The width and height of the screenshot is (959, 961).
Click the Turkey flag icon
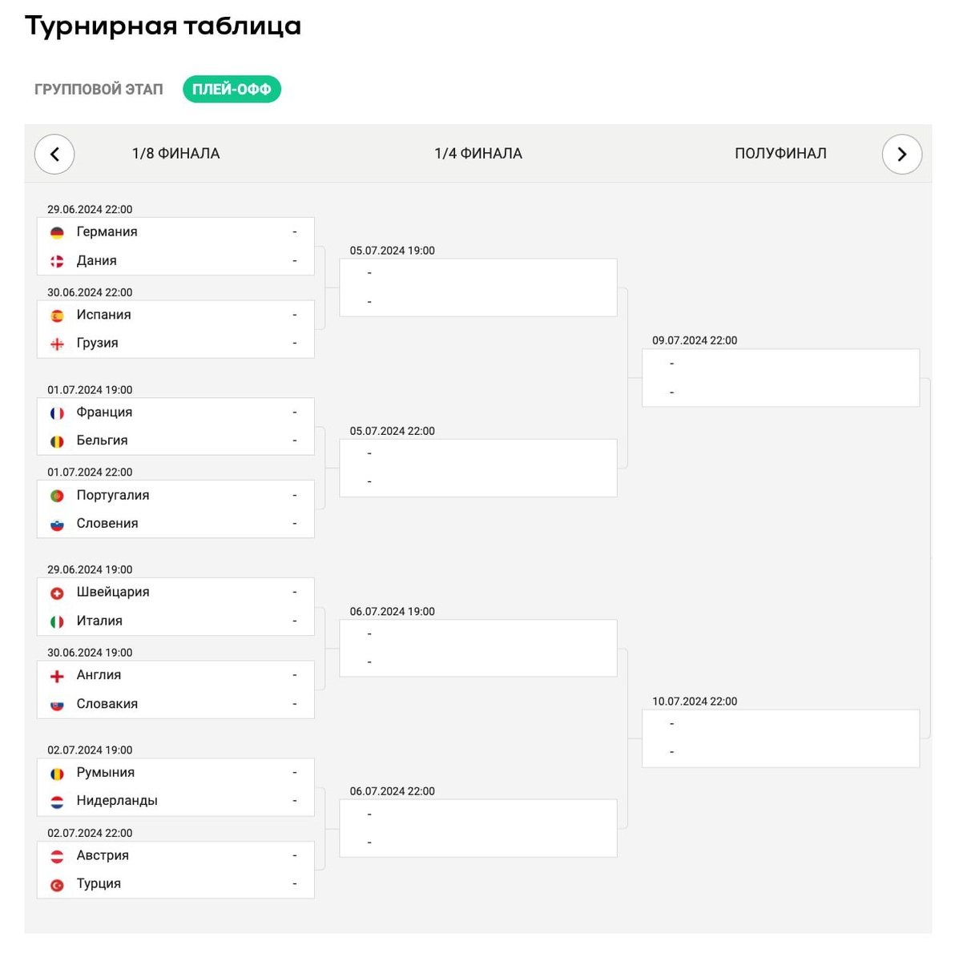click(x=57, y=883)
